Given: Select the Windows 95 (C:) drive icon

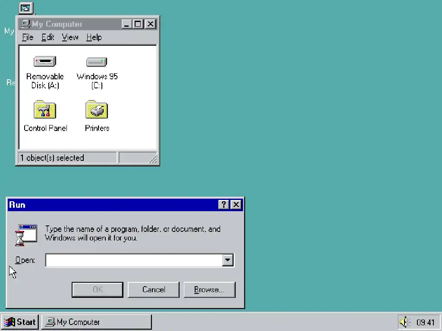Looking at the screenshot, I should pyautogui.click(x=97, y=62).
